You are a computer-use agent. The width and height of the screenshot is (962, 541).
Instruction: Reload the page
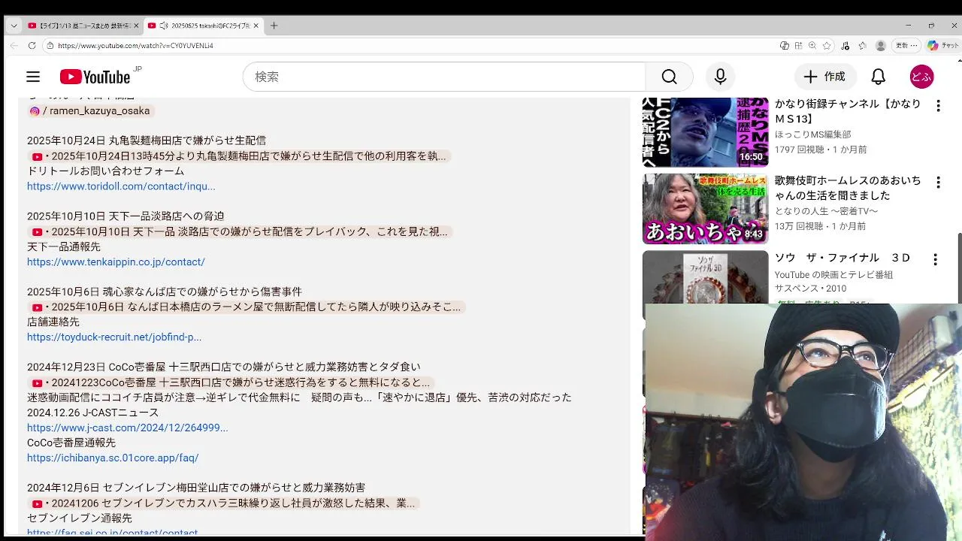pyautogui.click(x=32, y=46)
